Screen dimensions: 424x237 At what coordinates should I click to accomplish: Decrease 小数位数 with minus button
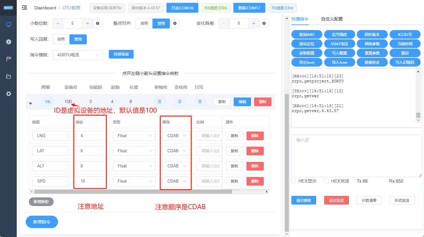click(58, 24)
